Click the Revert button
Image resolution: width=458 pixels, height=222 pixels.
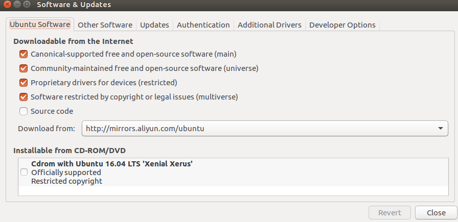[x=390, y=212]
